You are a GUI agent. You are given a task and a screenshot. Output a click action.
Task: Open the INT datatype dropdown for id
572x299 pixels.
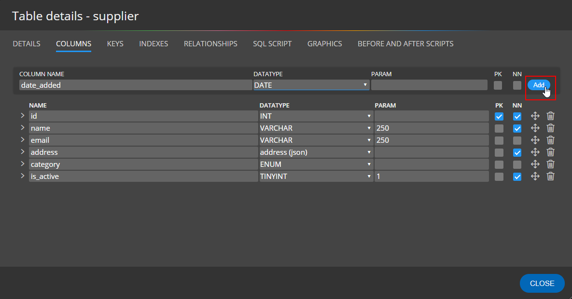point(316,116)
